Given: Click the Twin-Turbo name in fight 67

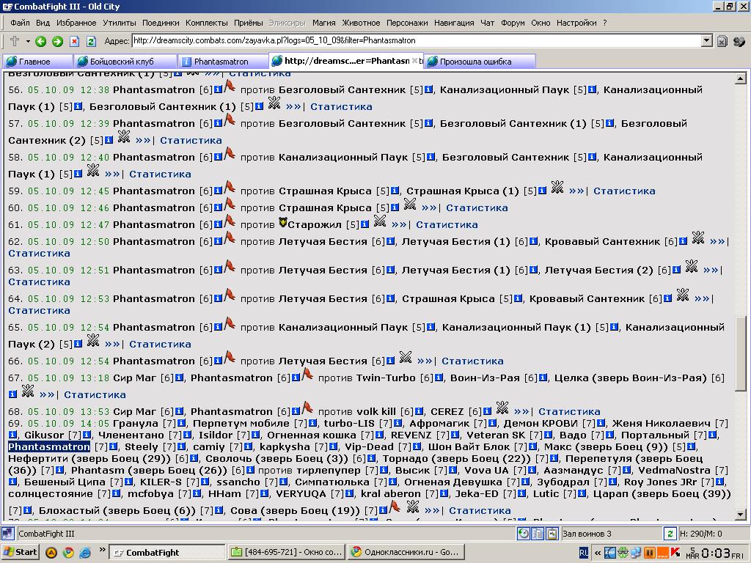Looking at the screenshot, I should (386, 378).
